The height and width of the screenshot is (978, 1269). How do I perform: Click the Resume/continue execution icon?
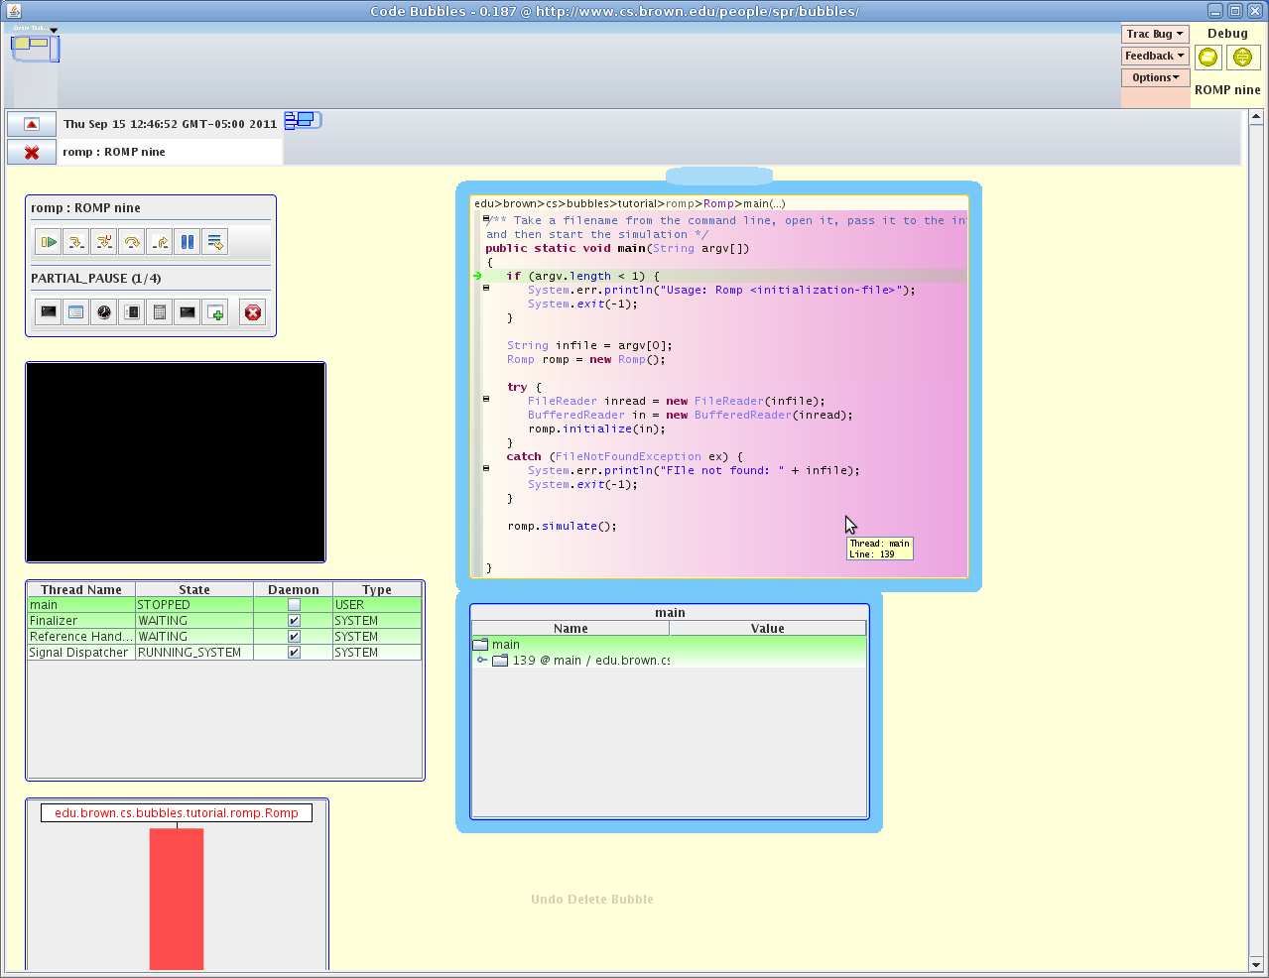[49, 242]
